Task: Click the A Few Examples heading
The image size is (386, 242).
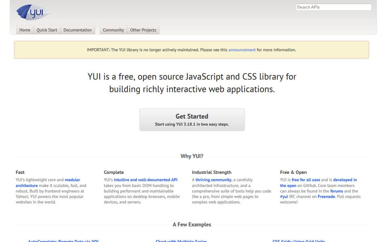Action: pos(192,225)
